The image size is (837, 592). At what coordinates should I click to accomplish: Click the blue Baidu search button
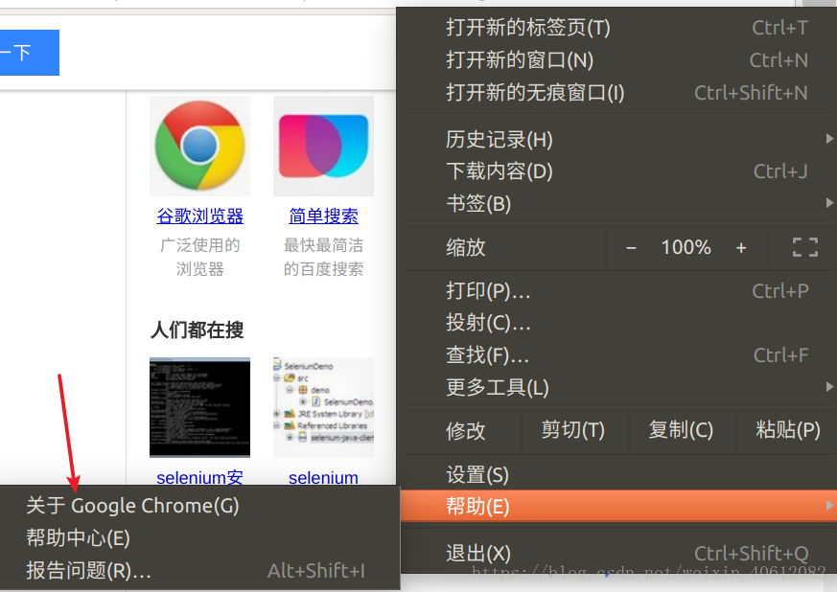click(30, 53)
